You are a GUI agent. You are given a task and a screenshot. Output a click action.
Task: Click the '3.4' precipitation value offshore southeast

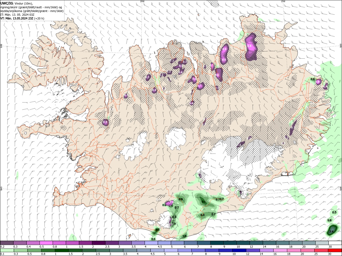coord(331,231)
